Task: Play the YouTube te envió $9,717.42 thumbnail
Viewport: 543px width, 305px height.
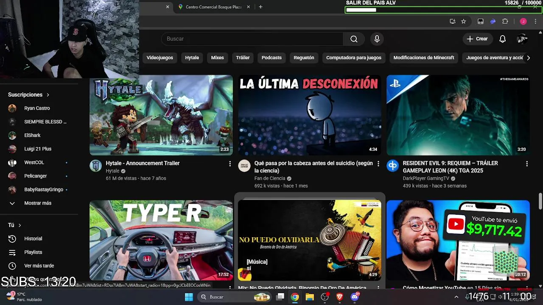Action: click(458, 240)
